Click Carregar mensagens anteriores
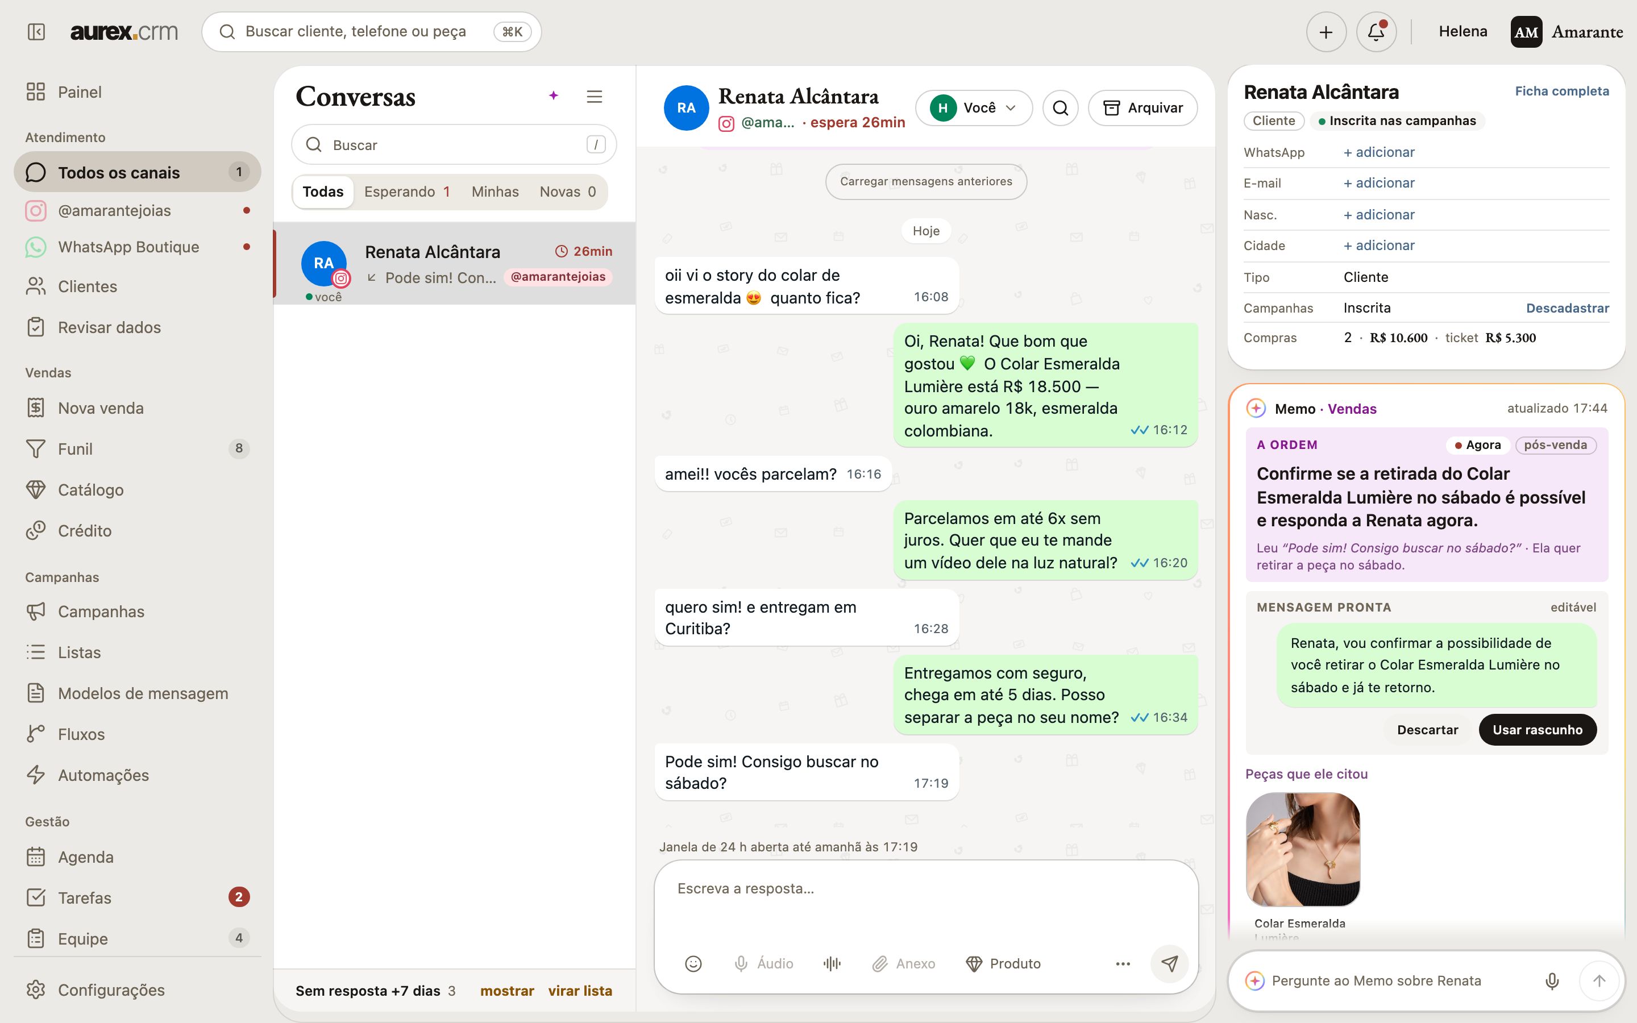The width and height of the screenshot is (1637, 1023). point(926,181)
